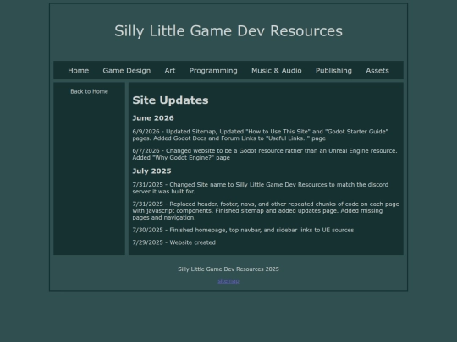This screenshot has height=342, width=457.
Task: Select Music & Audio in navbar
Action: (277, 71)
